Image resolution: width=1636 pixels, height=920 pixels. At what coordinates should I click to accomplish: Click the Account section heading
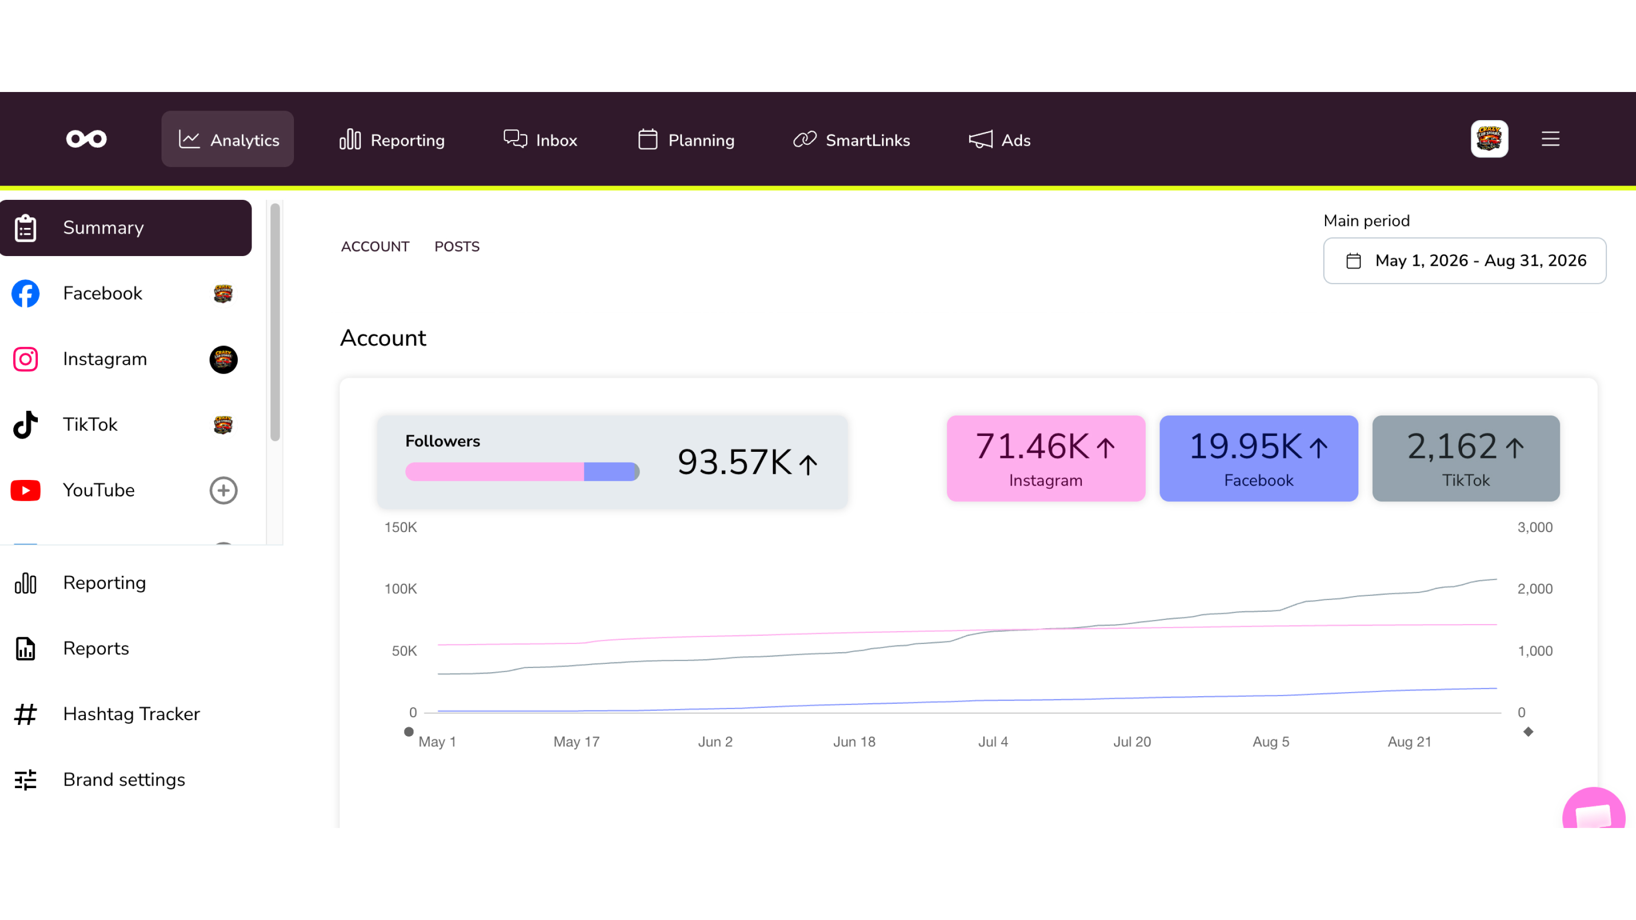coord(383,338)
